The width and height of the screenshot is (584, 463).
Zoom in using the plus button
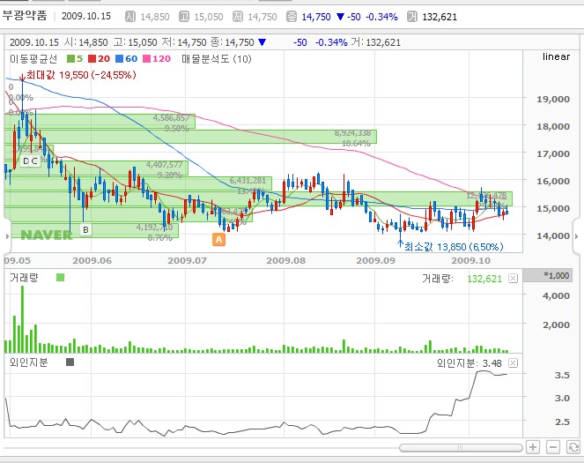point(533,447)
